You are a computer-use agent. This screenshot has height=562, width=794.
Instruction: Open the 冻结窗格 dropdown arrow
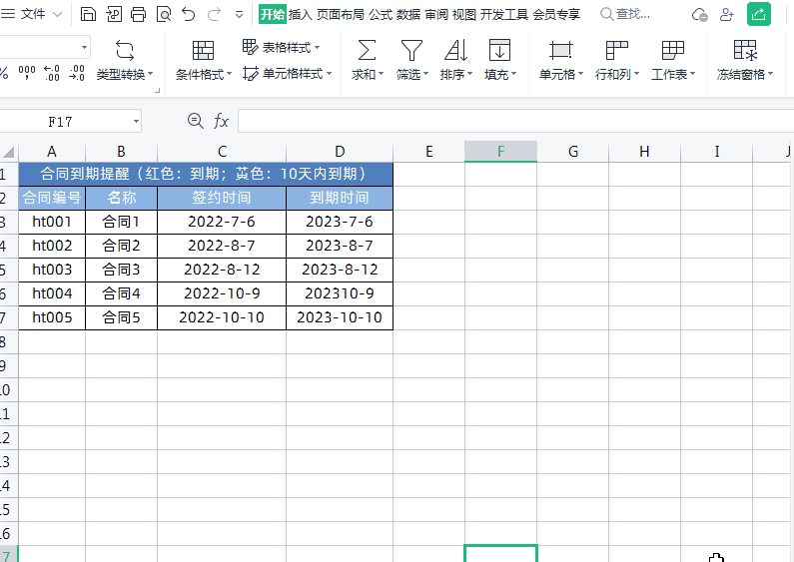pos(771,74)
